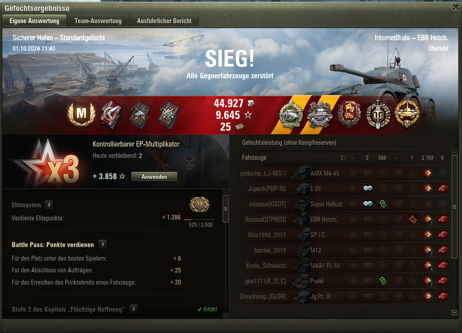The width and height of the screenshot is (462, 333).
Task: Click the Elite level 30 badge icon
Action: [x=200, y=204]
